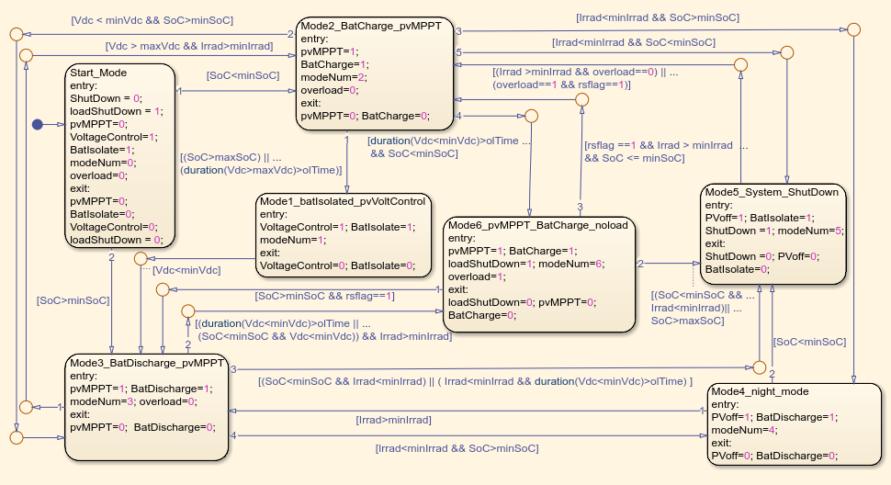Click junction above Mode4_night_mode near [SoC<minSoC]
Viewport: 891px width, 485px height.
coord(759,367)
